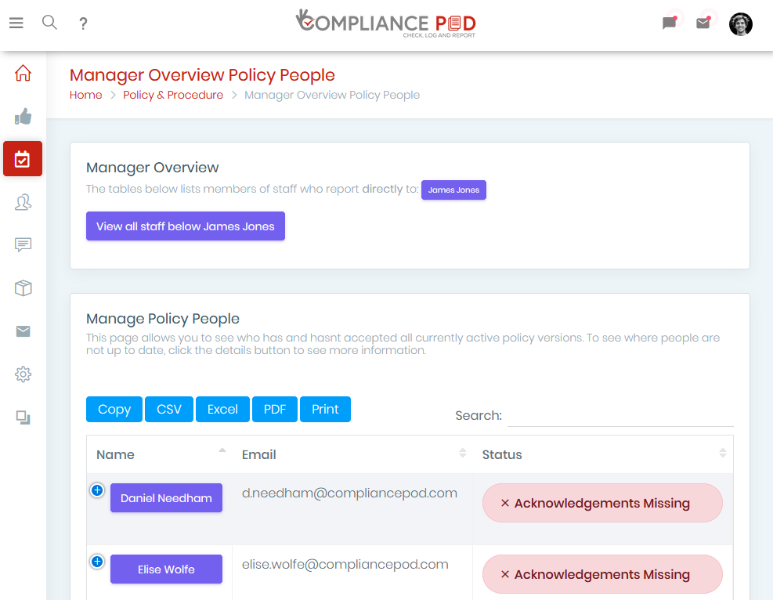Open Elise Wolfe name button
Screen dimensions: 773x600
166,569
